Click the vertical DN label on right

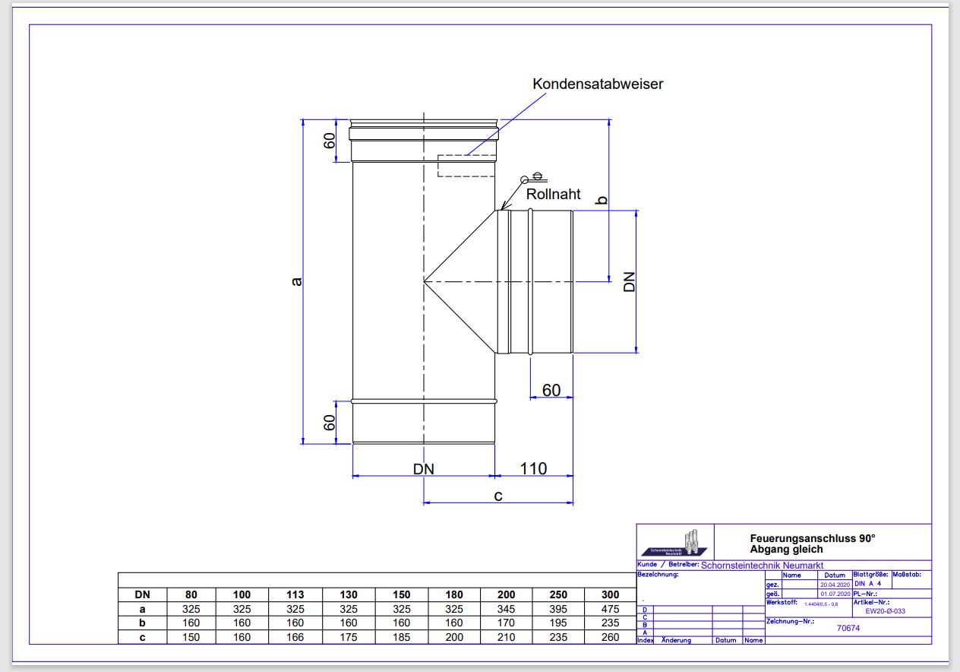click(629, 281)
